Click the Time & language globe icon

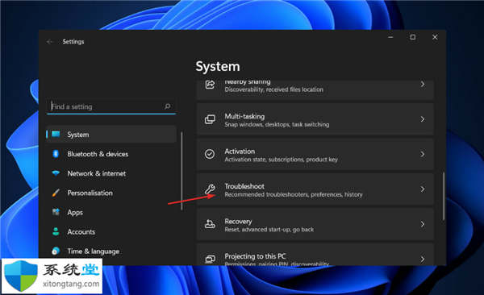point(56,251)
